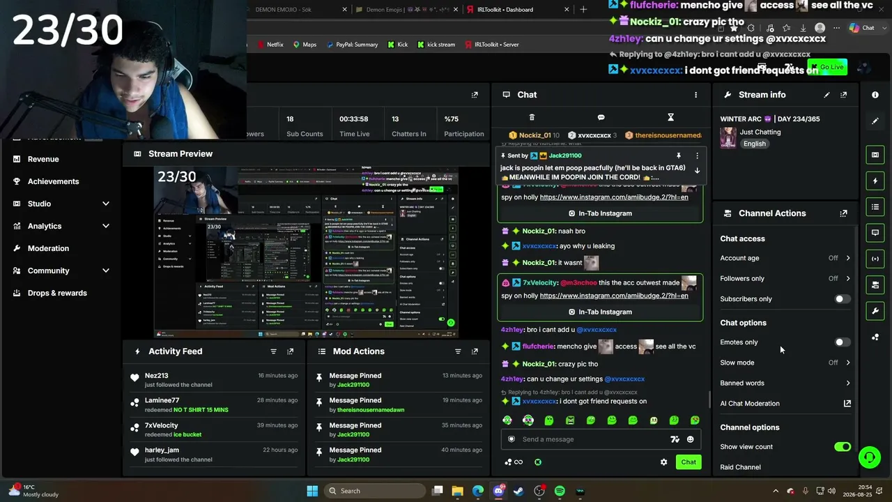Open the wrench tools icon in right sidebar
The height and width of the screenshot is (502, 892).
(x=875, y=311)
